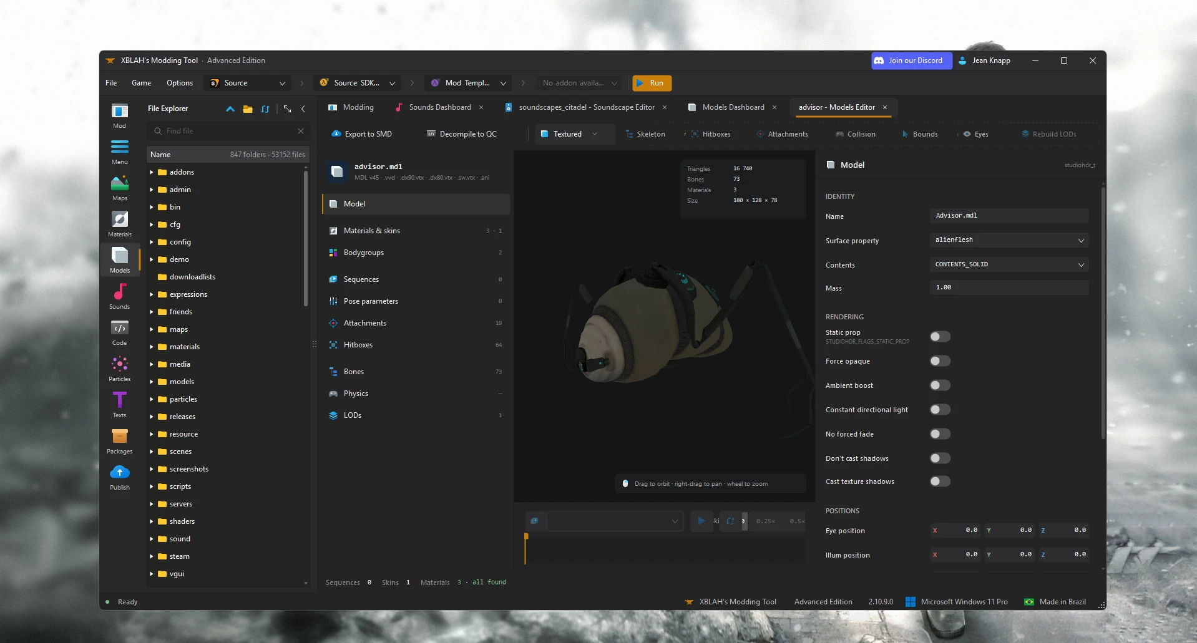
Task: Open the Surface property dropdown
Action: click(1009, 240)
